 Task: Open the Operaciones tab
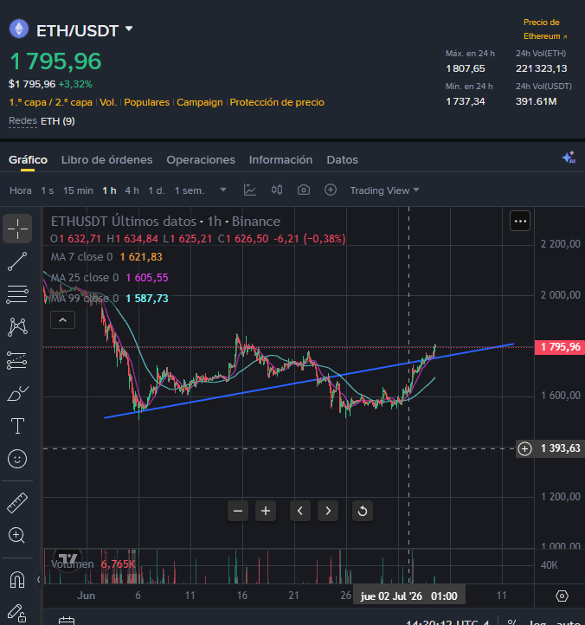click(x=201, y=160)
